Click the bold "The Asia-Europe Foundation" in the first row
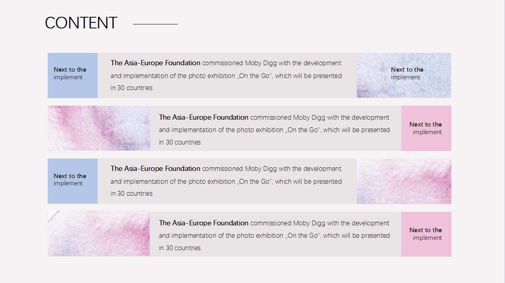 155,63
